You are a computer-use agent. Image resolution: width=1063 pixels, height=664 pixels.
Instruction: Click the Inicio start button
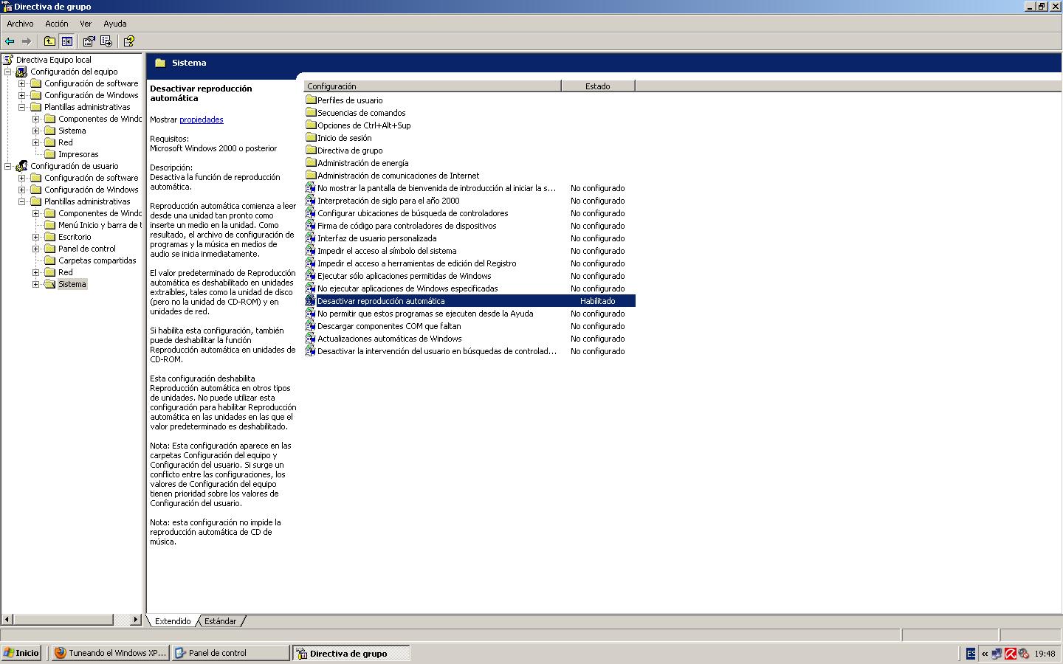click(22, 653)
